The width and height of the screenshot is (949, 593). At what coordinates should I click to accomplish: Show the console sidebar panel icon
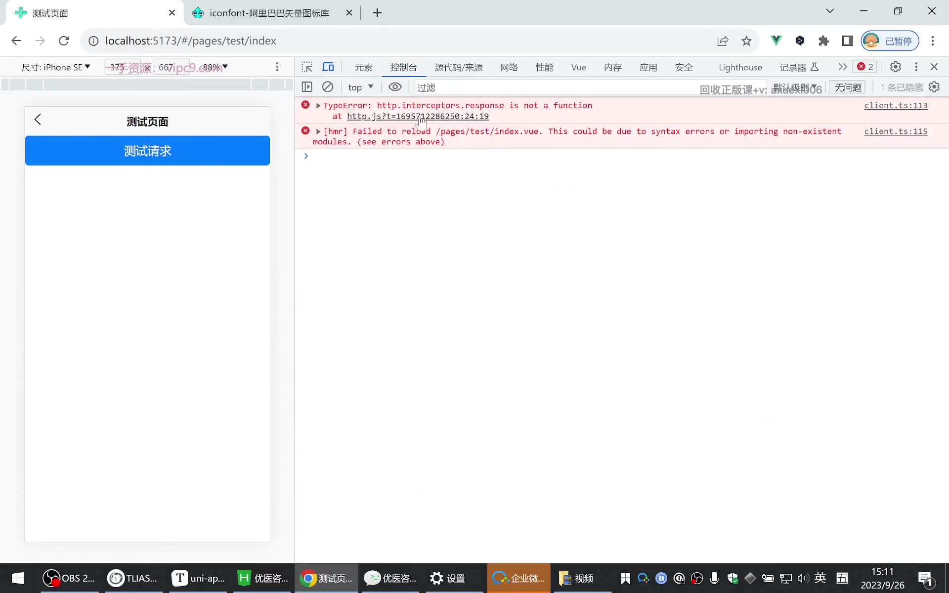coord(307,87)
